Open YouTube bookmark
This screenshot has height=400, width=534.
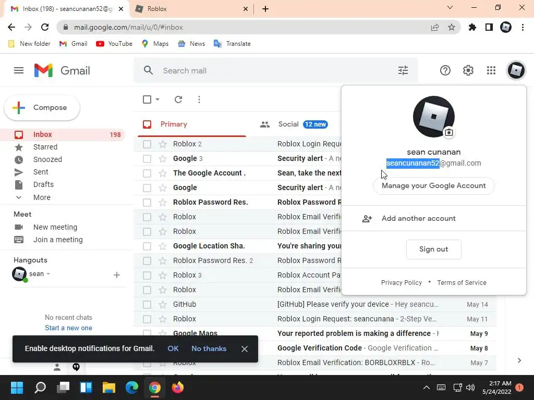click(114, 44)
